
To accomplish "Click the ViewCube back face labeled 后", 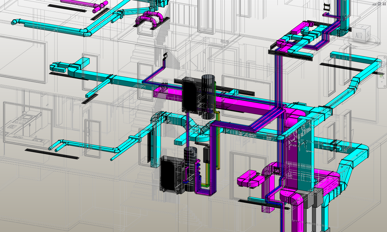I will coord(358,35).
